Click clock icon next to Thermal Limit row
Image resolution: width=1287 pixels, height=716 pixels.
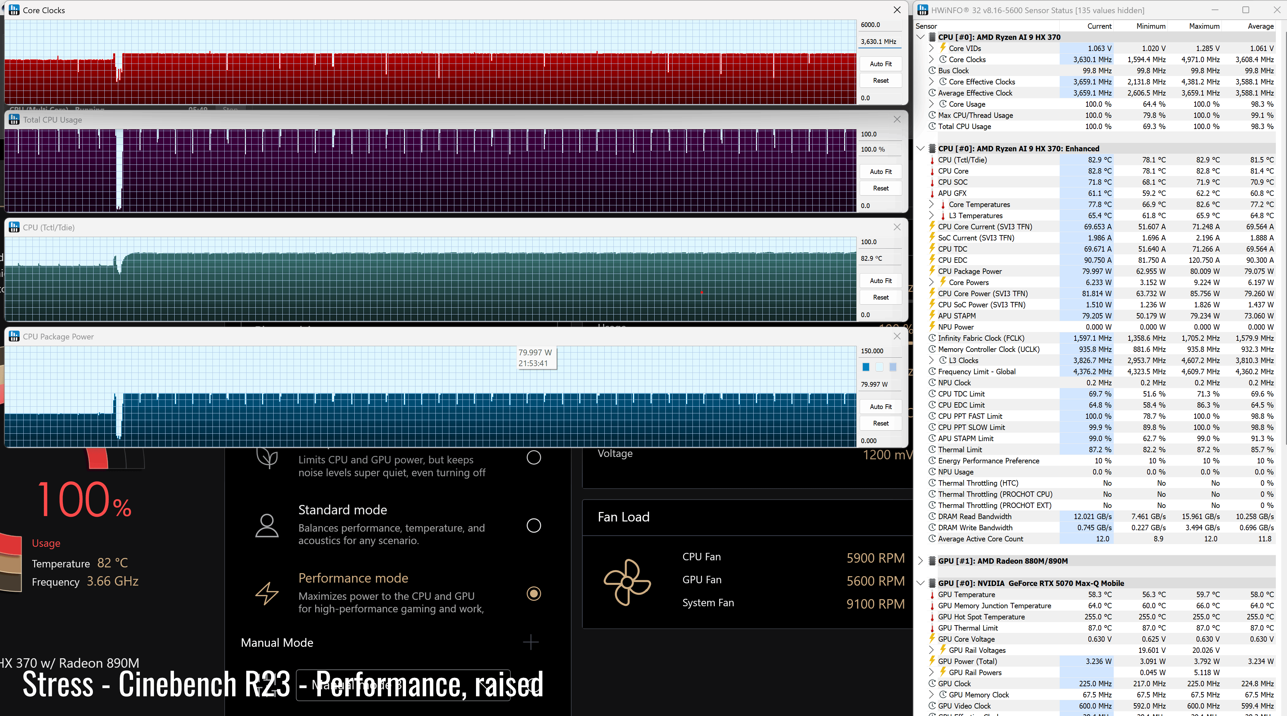click(932, 450)
